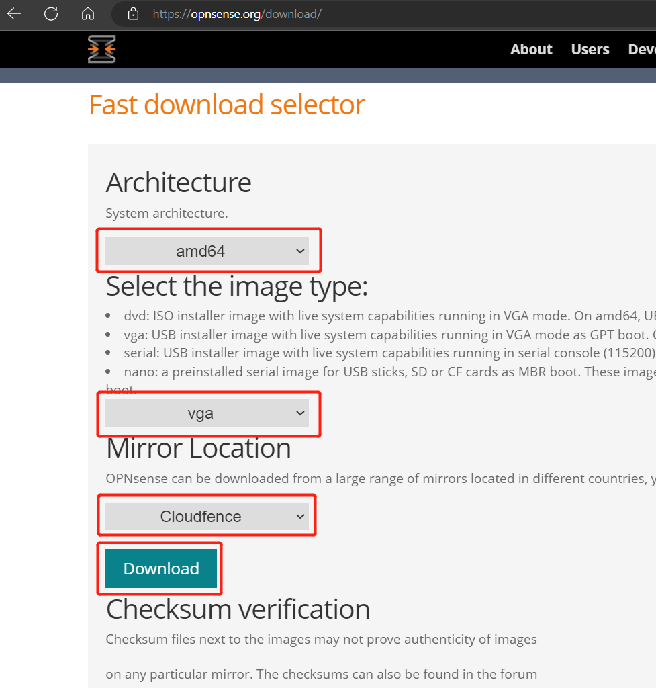
Task: Click the Fast download selector heading
Action: (x=226, y=105)
